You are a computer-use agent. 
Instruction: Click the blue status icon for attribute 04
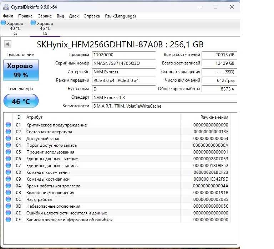click(x=8, y=145)
